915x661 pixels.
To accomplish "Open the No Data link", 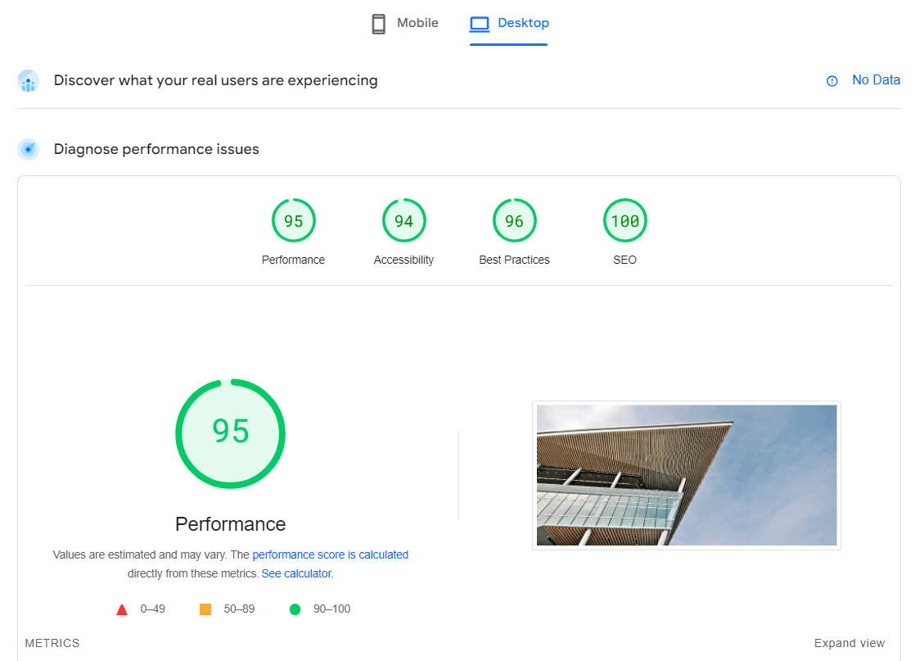I will coord(876,80).
